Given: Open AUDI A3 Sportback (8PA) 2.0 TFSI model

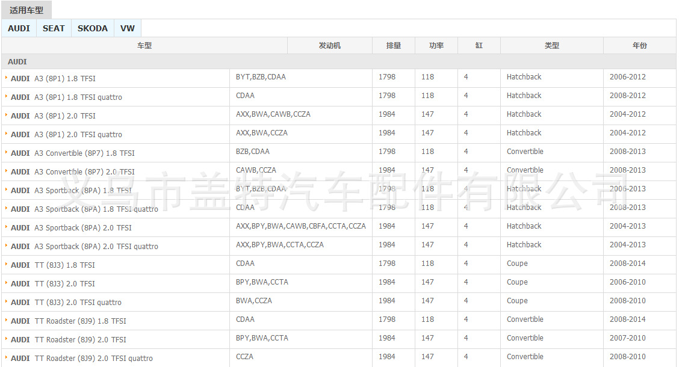Looking at the screenshot, I should (71, 227).
